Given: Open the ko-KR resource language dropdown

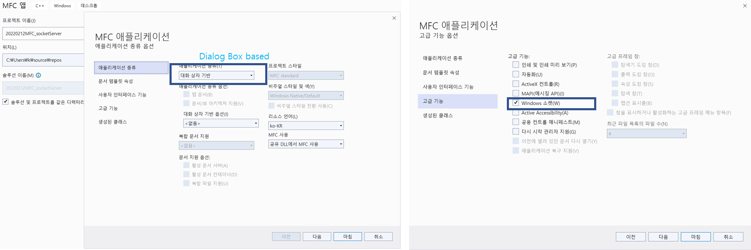Looking at the screenshot, I should tap(306, 125).
